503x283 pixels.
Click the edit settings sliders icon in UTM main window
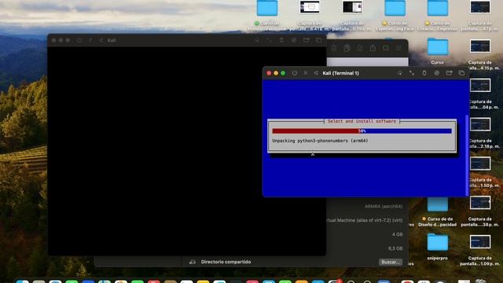pyautogui.click(x=398, y=48)
